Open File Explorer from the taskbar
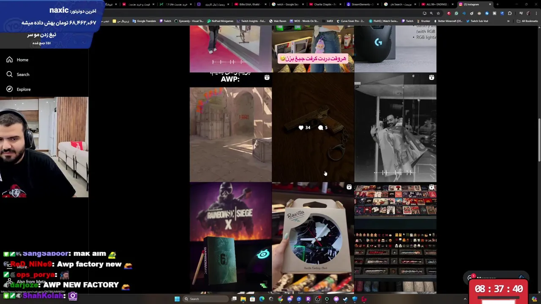This screenshot has width=541, height=304. [x=243, y=299]
